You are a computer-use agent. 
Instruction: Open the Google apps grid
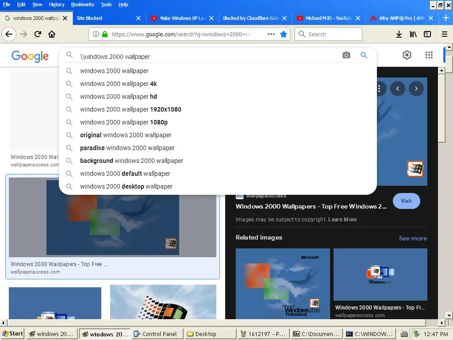(429, 54)
